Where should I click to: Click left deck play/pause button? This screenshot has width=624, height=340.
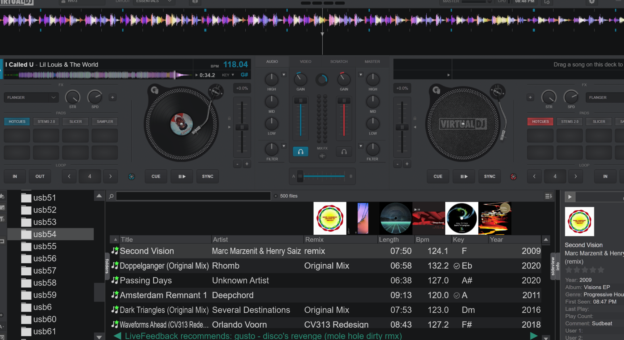tap(182, 177)
